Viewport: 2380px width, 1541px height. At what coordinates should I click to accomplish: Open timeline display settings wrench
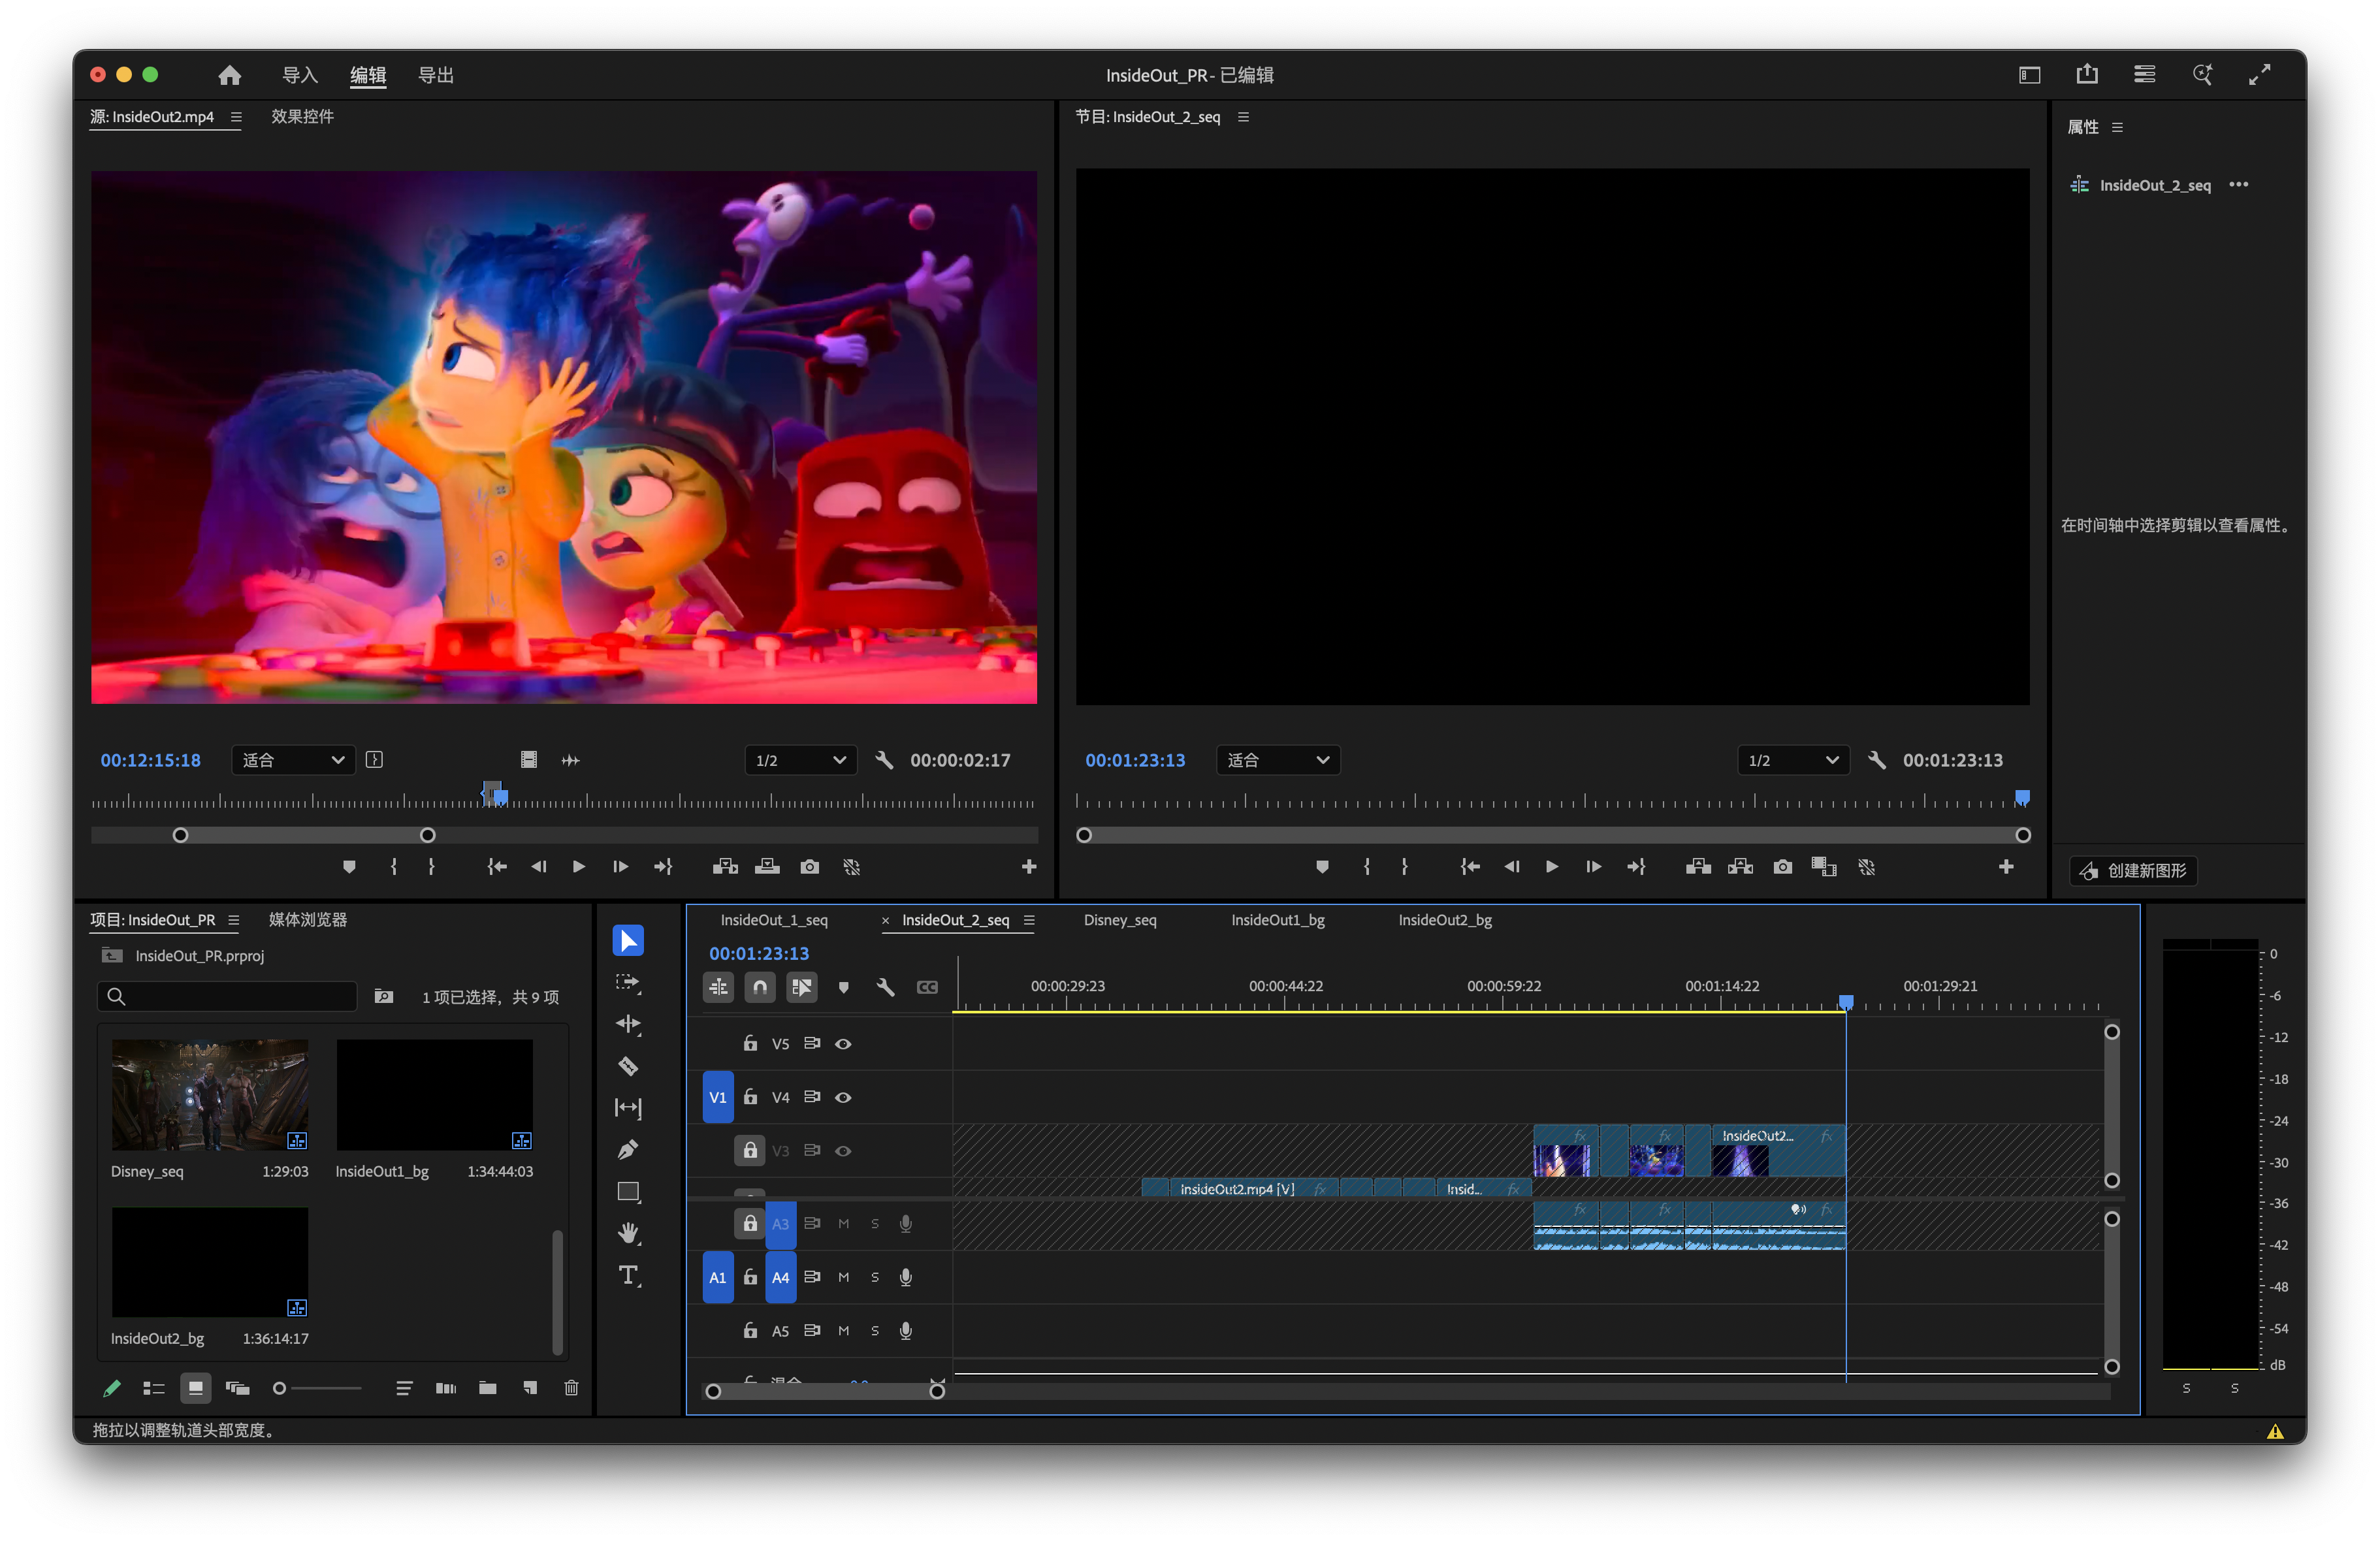coord(885,988)
